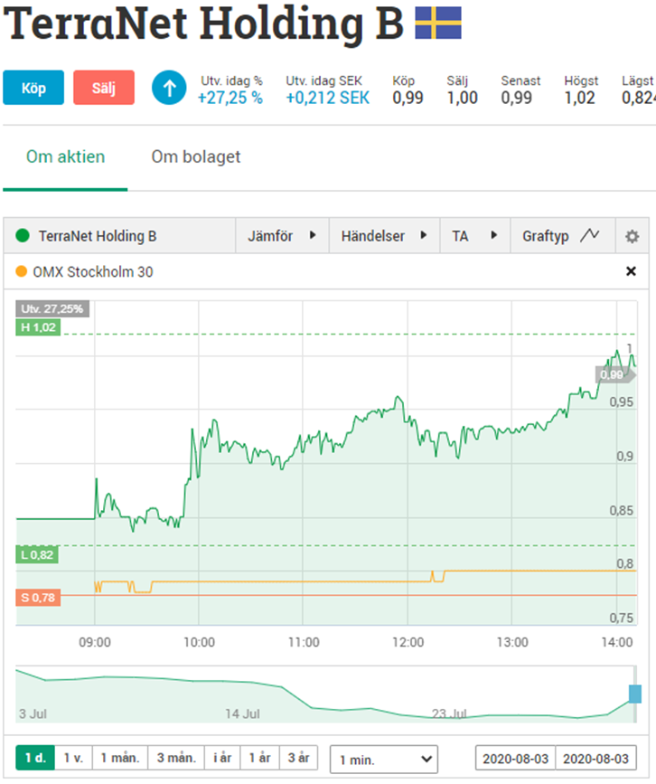The height and width of the screenshot is (784, 656).
Task: Click the Swedish flag icon beside title
Action: (x=438, y=23)
